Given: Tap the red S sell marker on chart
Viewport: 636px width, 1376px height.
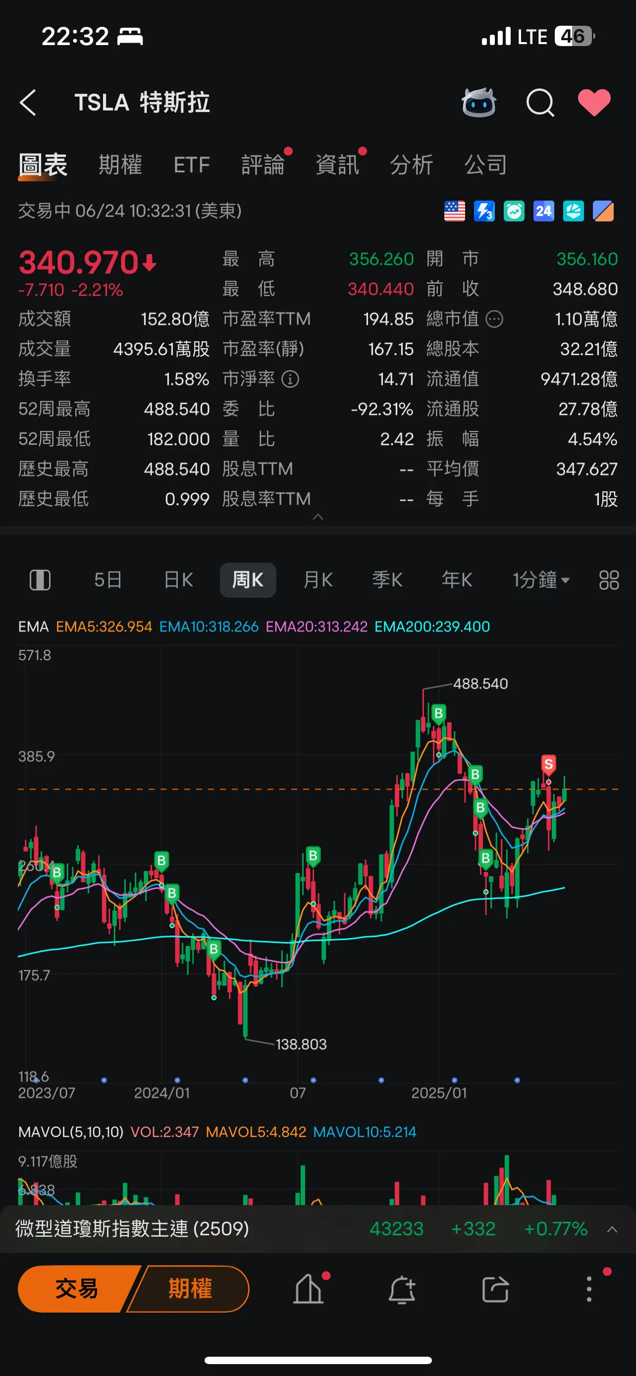Looking at the screenshot, I should [x=548, y=764].
